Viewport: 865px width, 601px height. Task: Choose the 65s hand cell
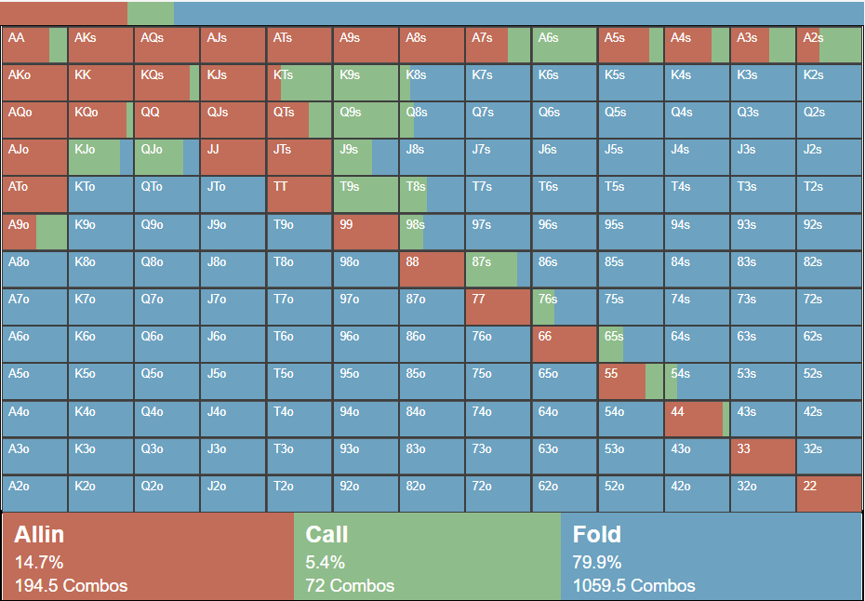(x=630, y=344)
